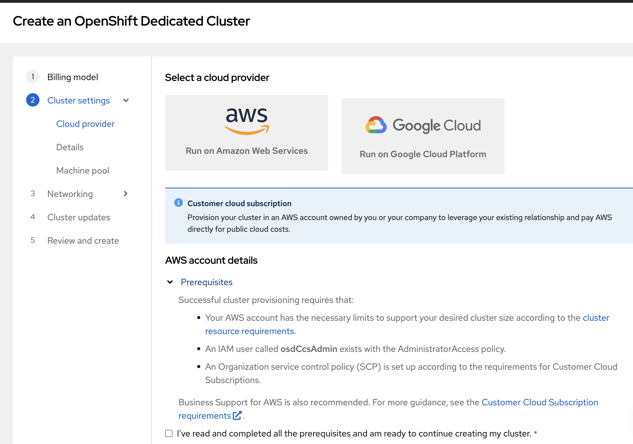
Task: Collapse the Cluster settings chevron
Action: pyautogui.click(x=126, y=100)
